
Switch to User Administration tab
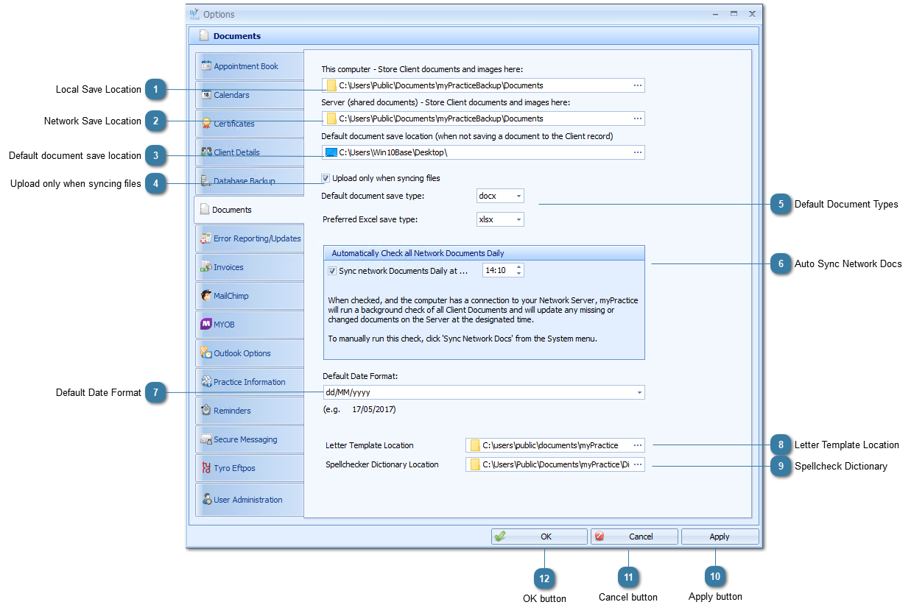[249, 499]
